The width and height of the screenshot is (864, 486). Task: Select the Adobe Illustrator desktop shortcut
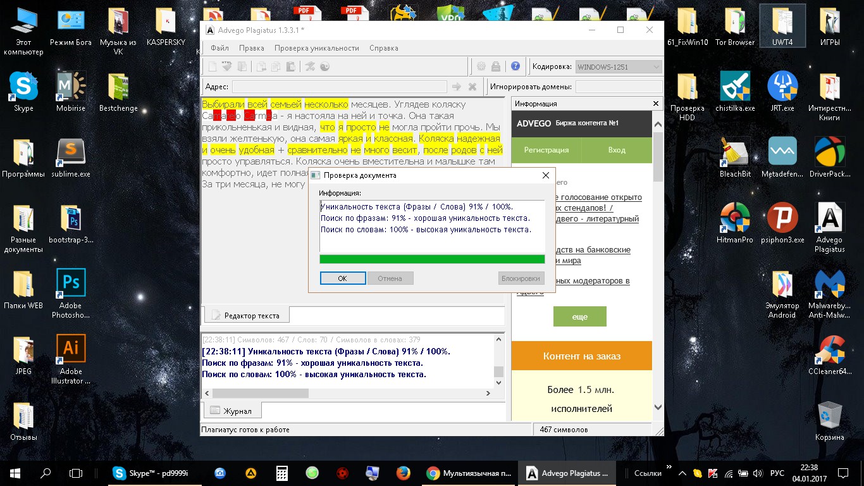click(71, 359)
